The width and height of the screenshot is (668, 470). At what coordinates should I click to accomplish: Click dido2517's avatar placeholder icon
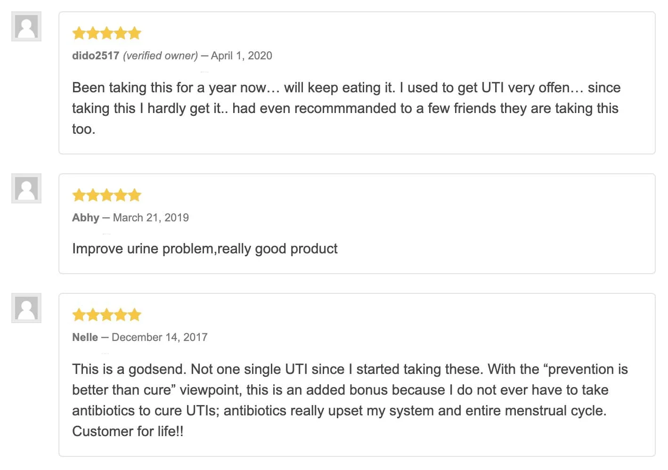pyautogui.click(x=26, y=26)
